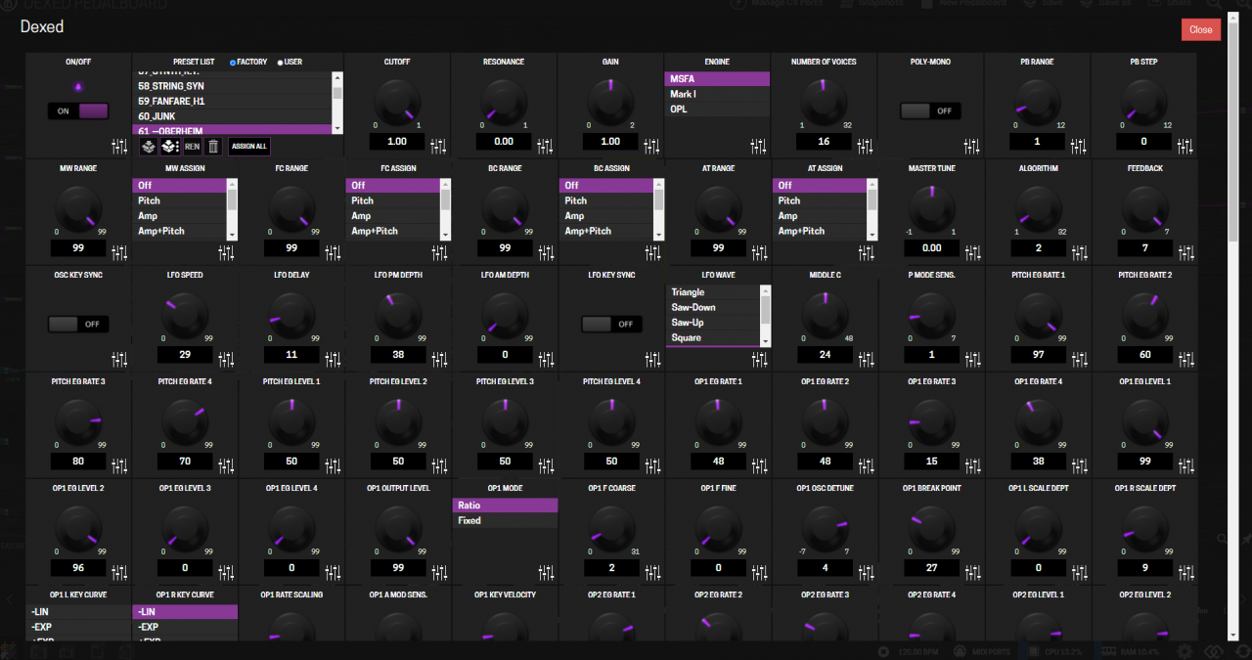Image resolution: width=1252 pixels, height=660 pixels.
Task: Click the MW Assign list scroll-down arrow
Action: (x=232, y=235)
